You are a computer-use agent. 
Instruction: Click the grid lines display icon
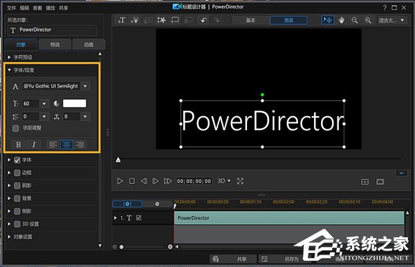(x=365, y=182)
